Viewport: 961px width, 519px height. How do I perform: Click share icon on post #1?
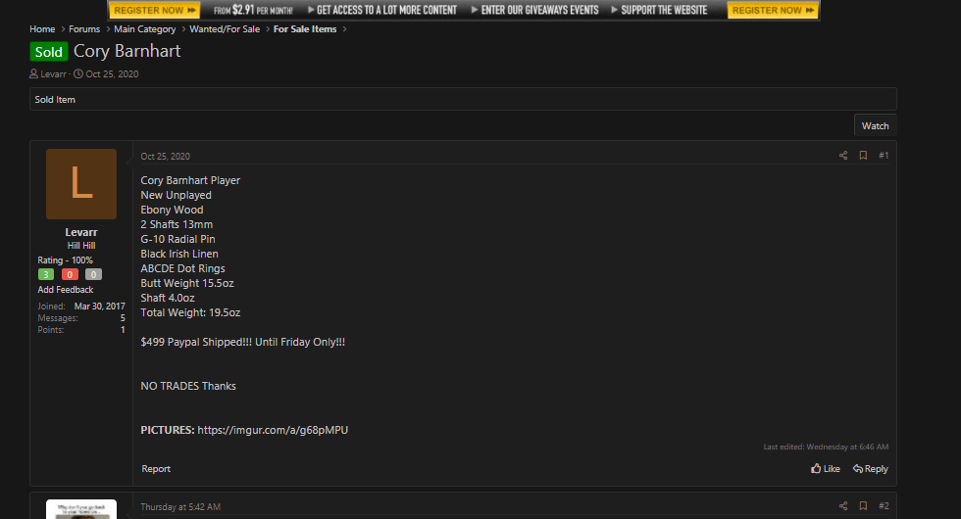click(842, 156)
